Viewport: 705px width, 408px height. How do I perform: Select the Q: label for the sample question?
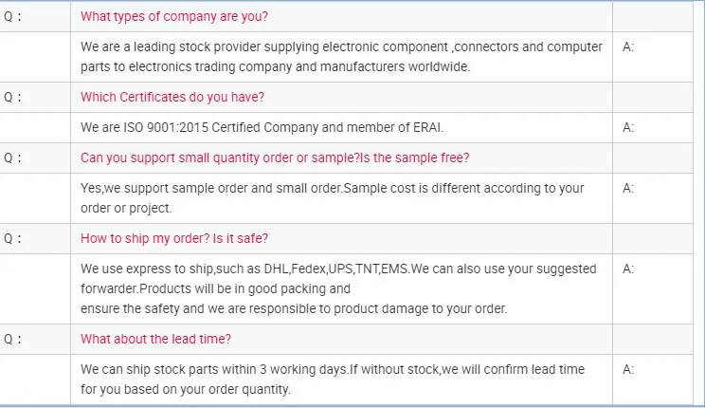(13, 158)
